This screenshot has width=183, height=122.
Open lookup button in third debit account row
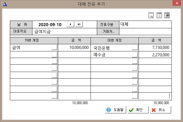tap(54, 61)
